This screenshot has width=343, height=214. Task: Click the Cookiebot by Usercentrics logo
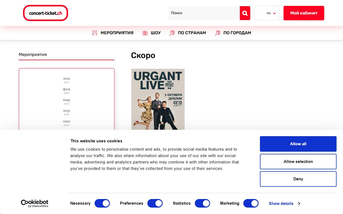click(35, 203)
